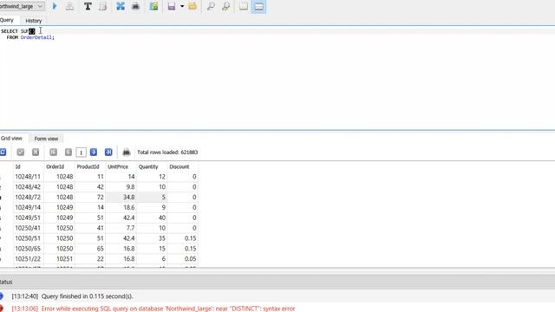Select UnitPrice 7.7 cell
Image resolution: width=555 pixels, height=312 pixels.
tap(121, 228)
